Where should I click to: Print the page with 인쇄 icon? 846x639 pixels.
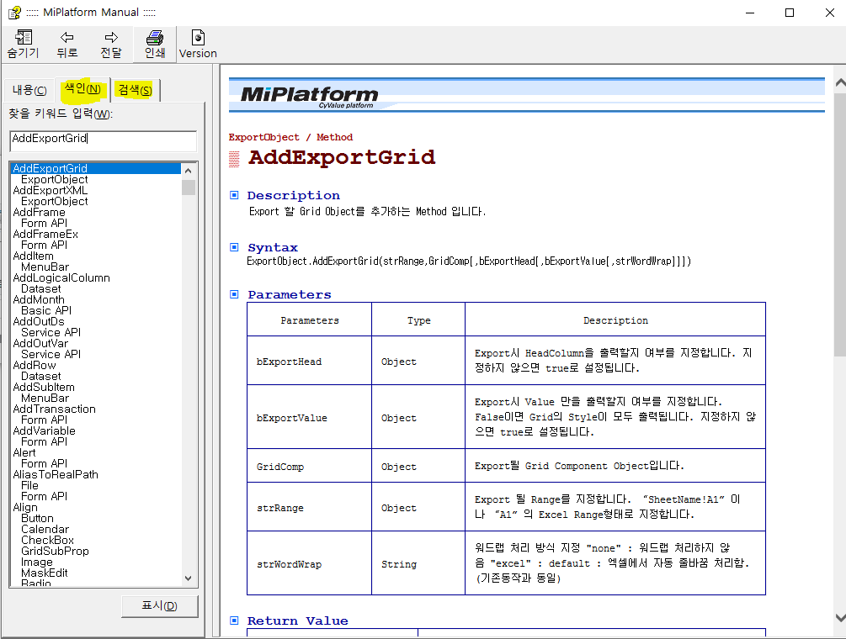[x=155, y=45]
